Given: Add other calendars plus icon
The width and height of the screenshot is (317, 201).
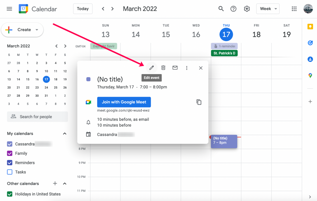Looking at the screenshot, I should [x=55, y=183].
